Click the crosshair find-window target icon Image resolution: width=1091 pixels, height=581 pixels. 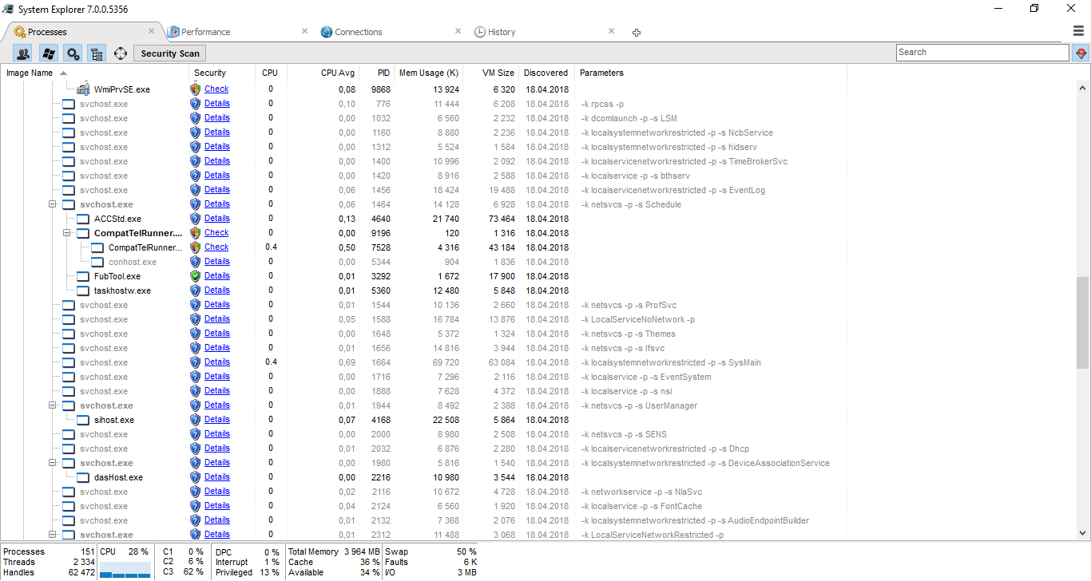click(121, 53)
